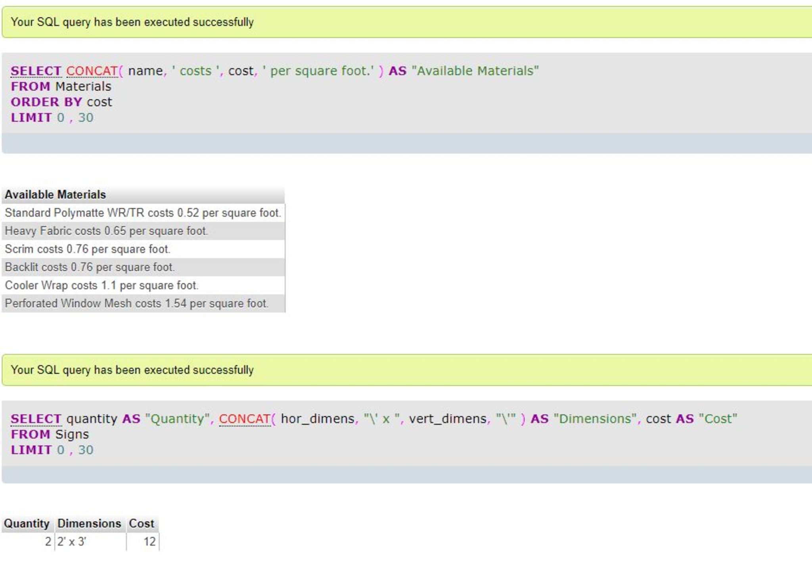
Task: Click the SELECT keyword link in Signs query
Action: [36, 419]
